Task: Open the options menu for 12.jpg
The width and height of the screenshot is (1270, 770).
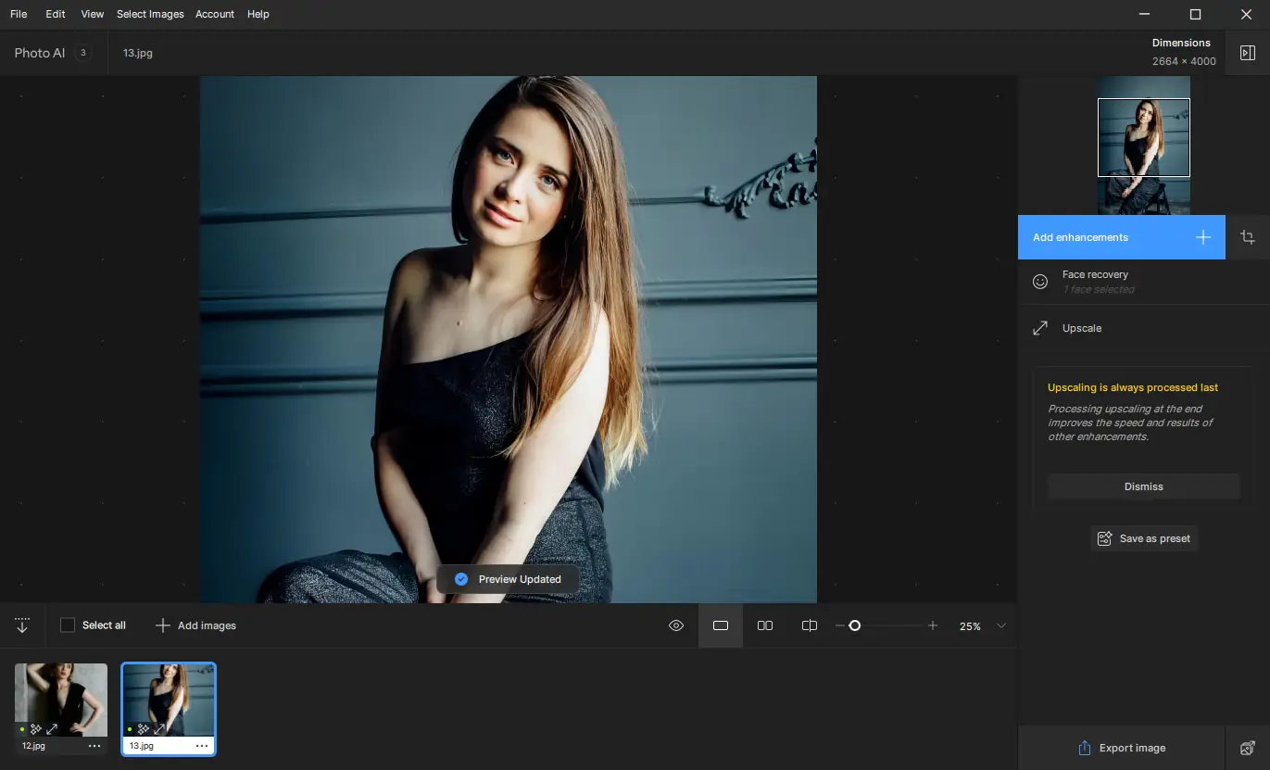Action: tap(94, 746)
